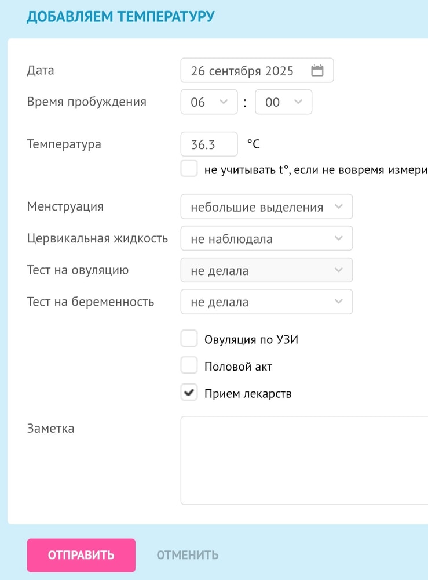Enable не учитывать t° option

point(189,169)
